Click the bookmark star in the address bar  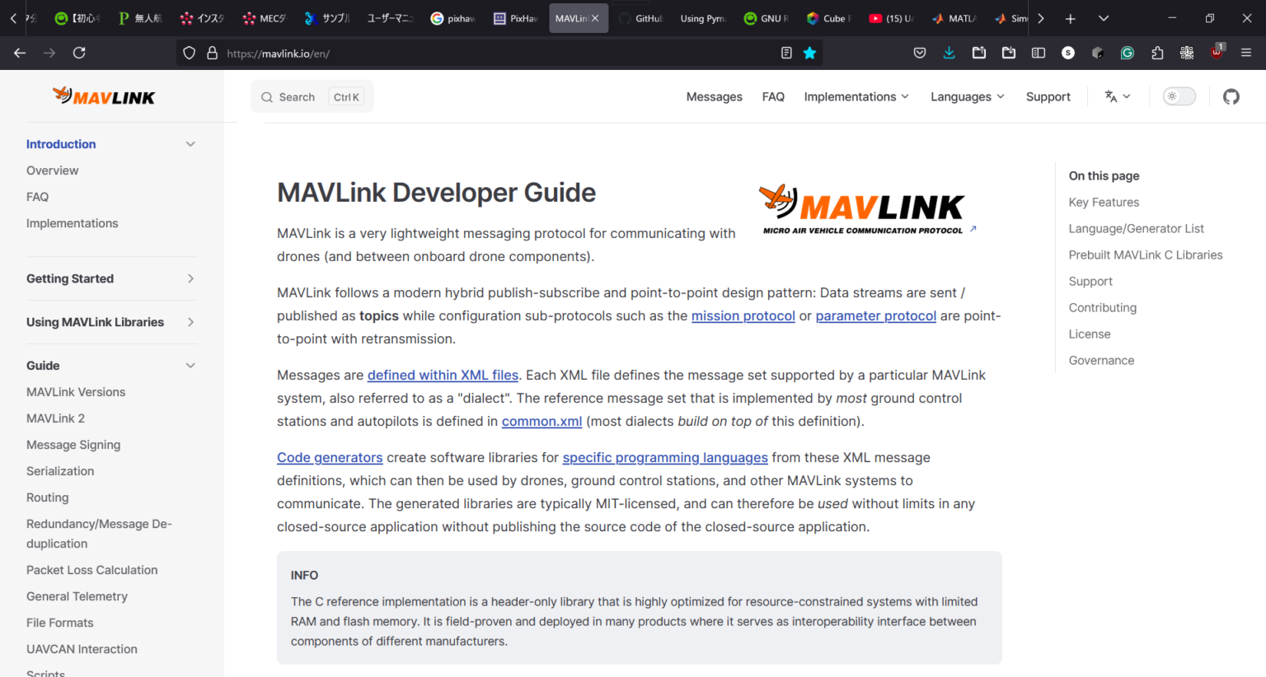[809, 52]
